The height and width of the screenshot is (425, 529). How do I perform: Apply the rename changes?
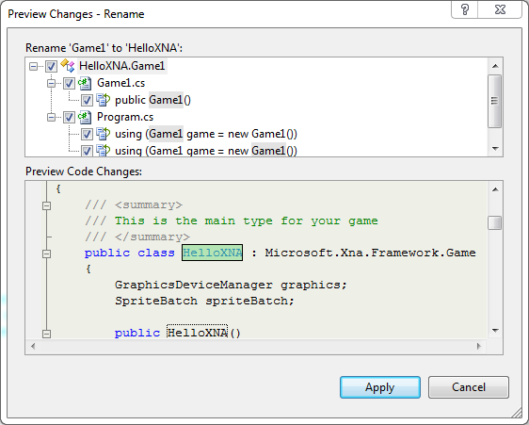pos(380,387)
